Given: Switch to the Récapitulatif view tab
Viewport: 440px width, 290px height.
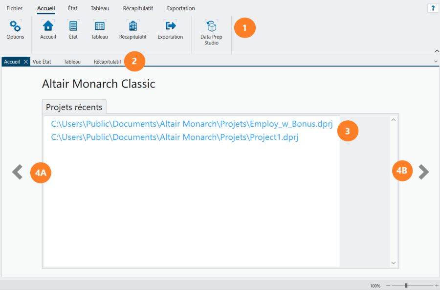Looking at the screenshot, I should [108, 62].
